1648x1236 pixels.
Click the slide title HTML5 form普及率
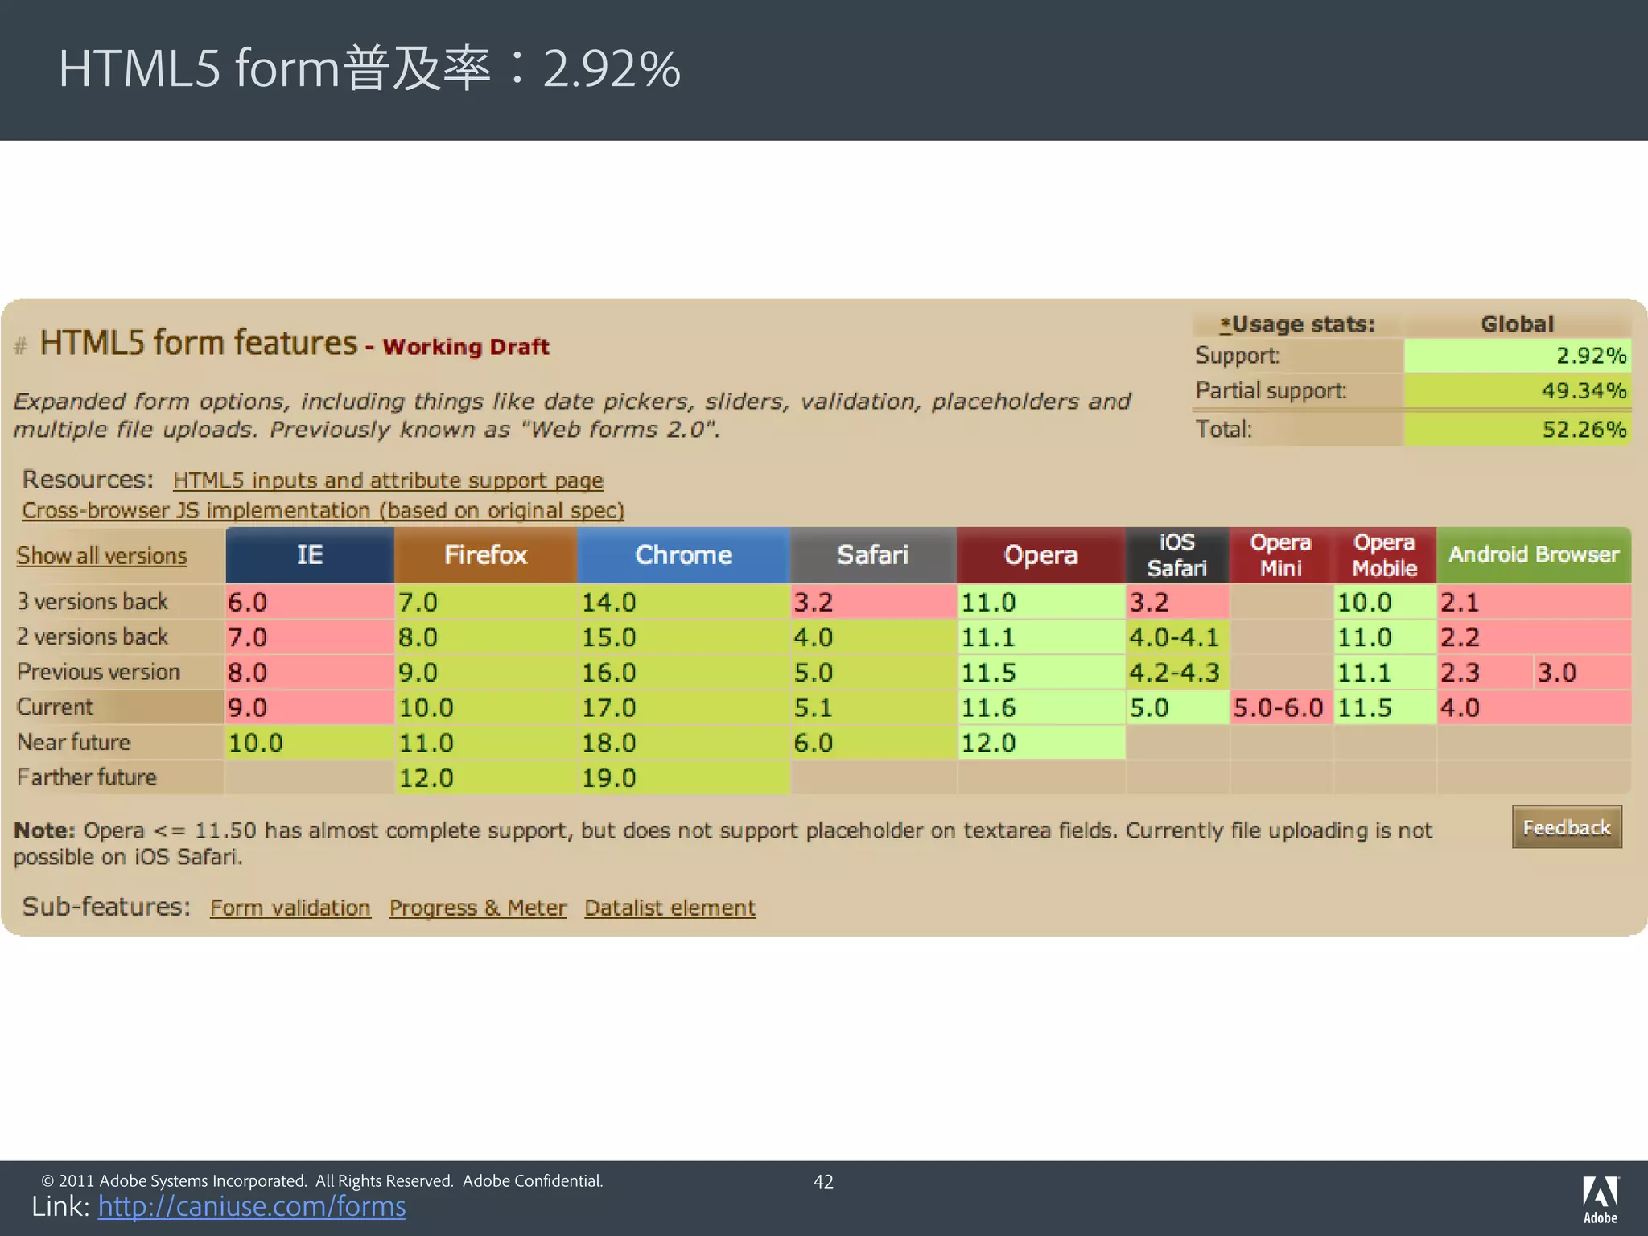coord(369,68)
